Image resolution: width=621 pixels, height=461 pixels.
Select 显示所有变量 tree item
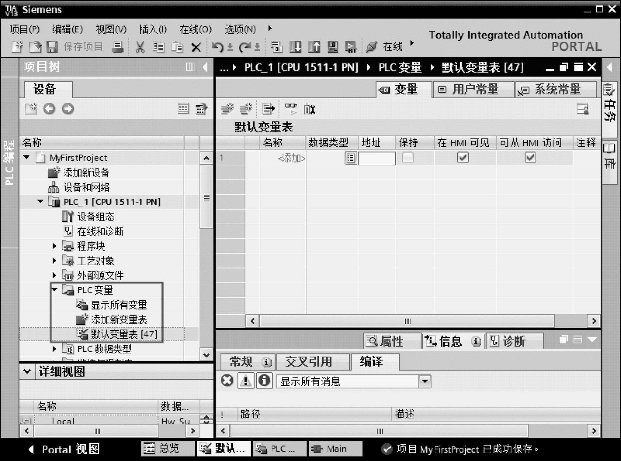(119, 305)
